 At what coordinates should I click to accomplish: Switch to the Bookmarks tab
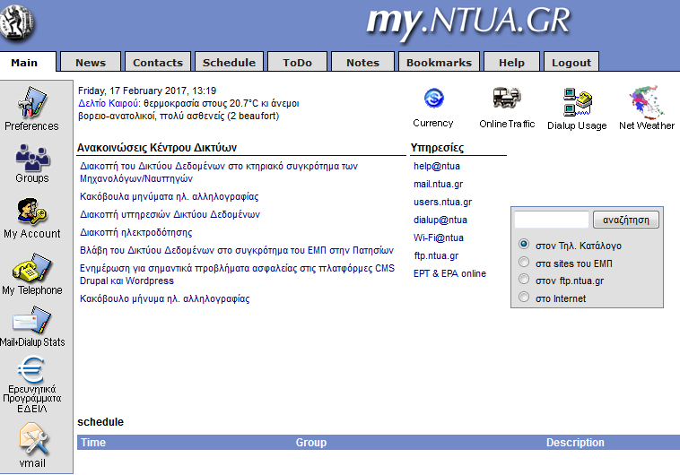click(x=439, y=62)
